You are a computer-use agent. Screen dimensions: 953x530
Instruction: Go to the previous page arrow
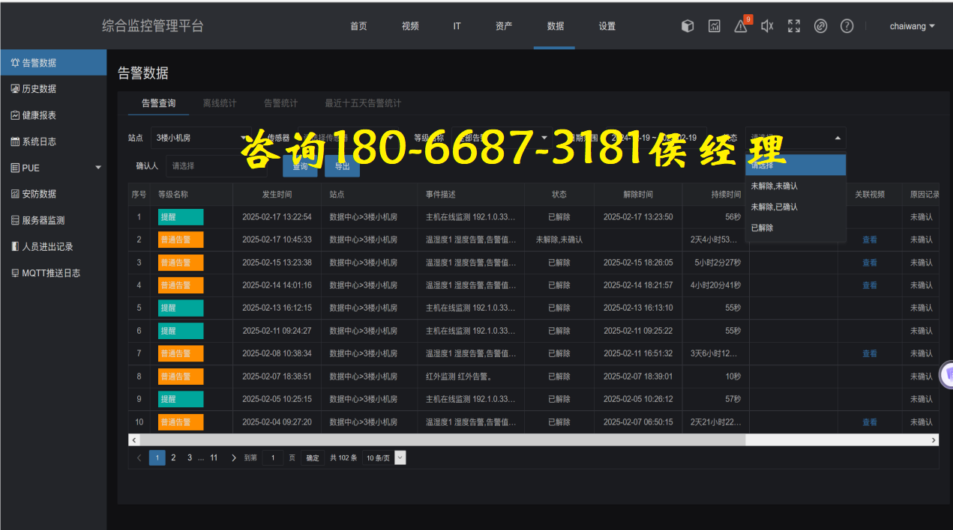click(139, 457)
